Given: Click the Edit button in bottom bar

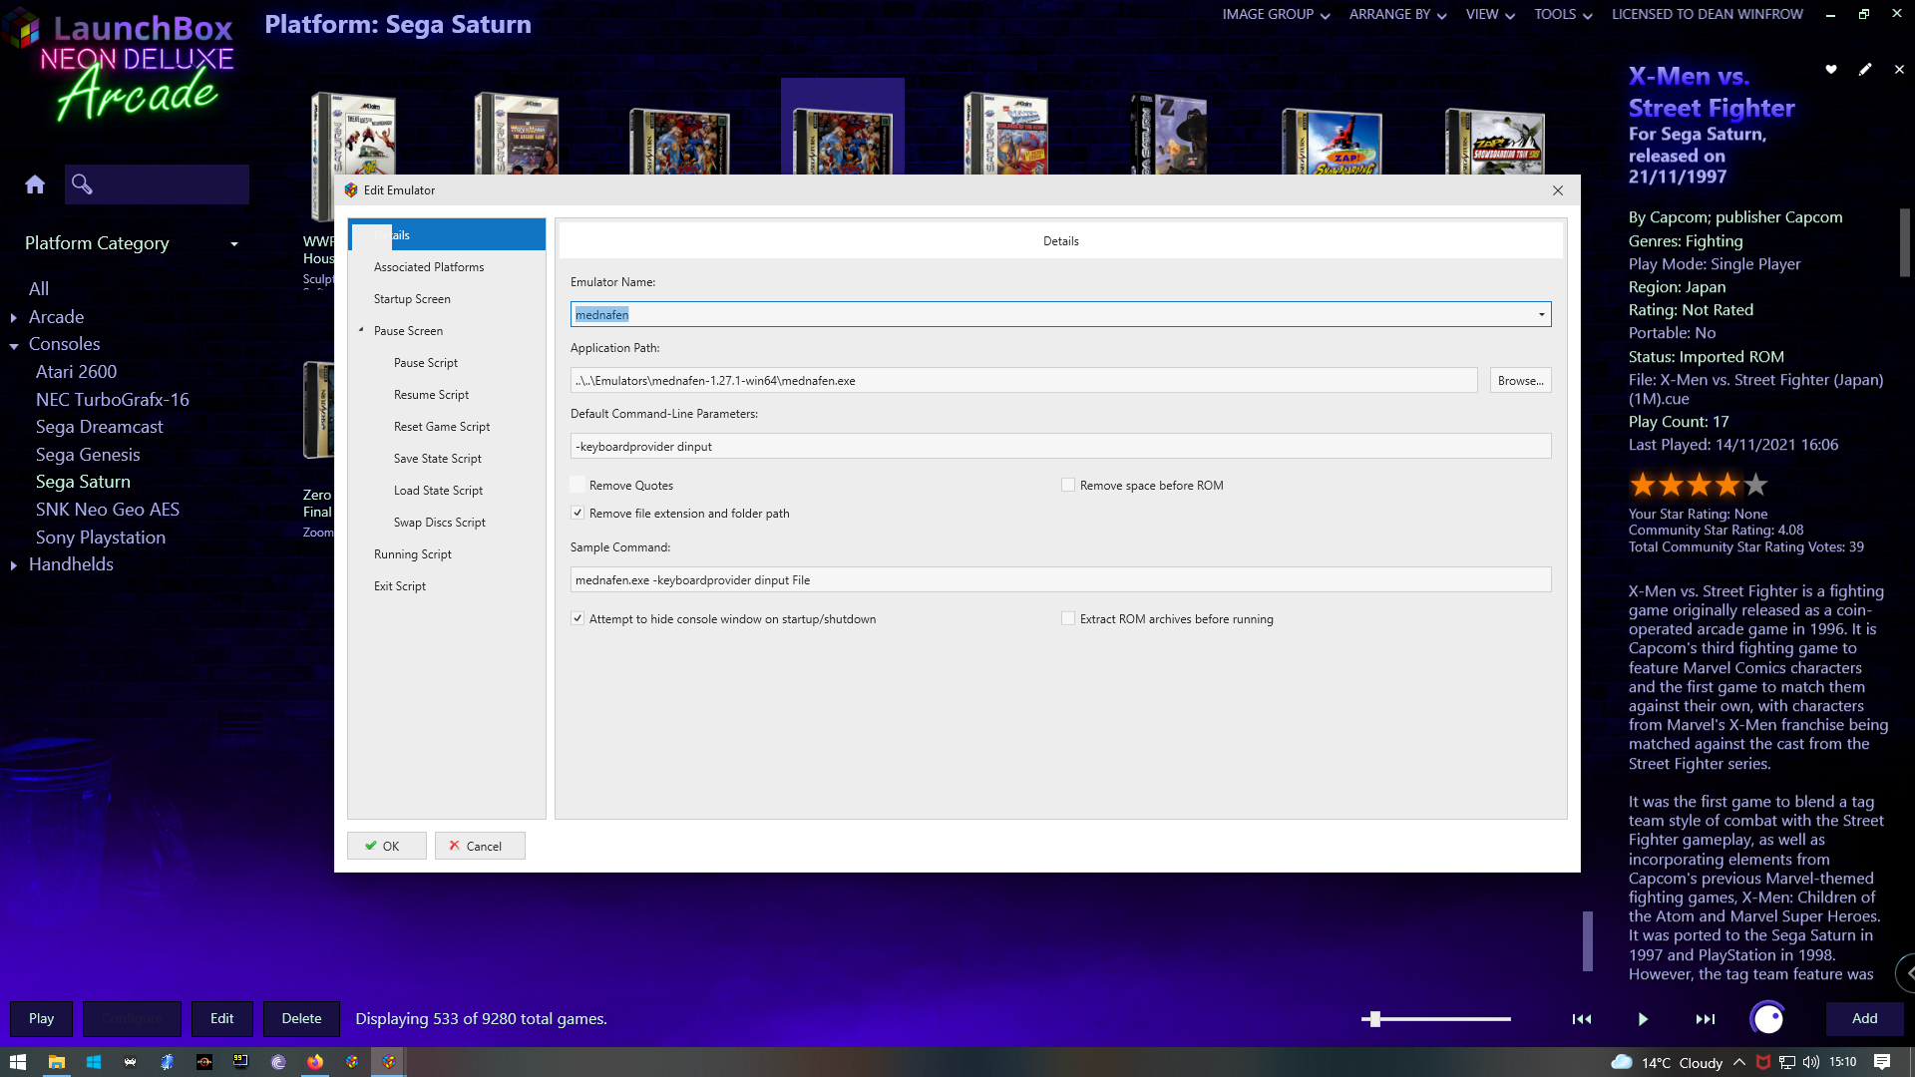Looking at the screenshot, I should (x=221, y=1018).
